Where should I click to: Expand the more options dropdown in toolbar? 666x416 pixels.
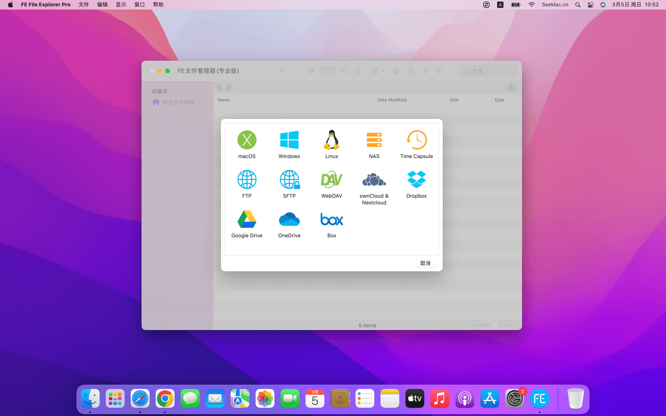coord(378,71)
